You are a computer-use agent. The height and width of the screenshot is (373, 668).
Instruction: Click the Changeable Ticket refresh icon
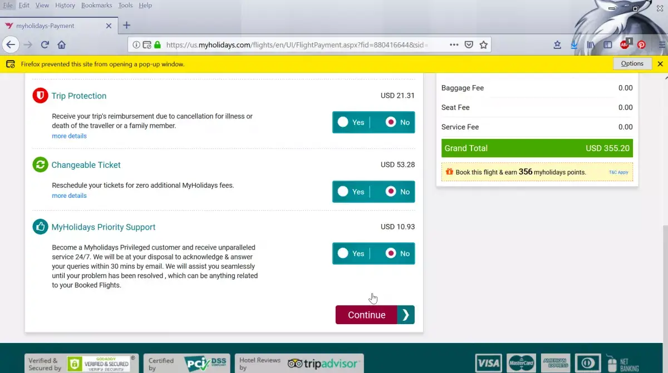coord(40,165)
